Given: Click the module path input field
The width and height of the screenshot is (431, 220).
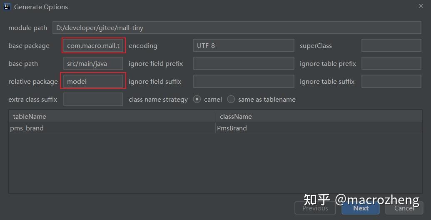Looking at the screenshot, I should coord(237,28).
